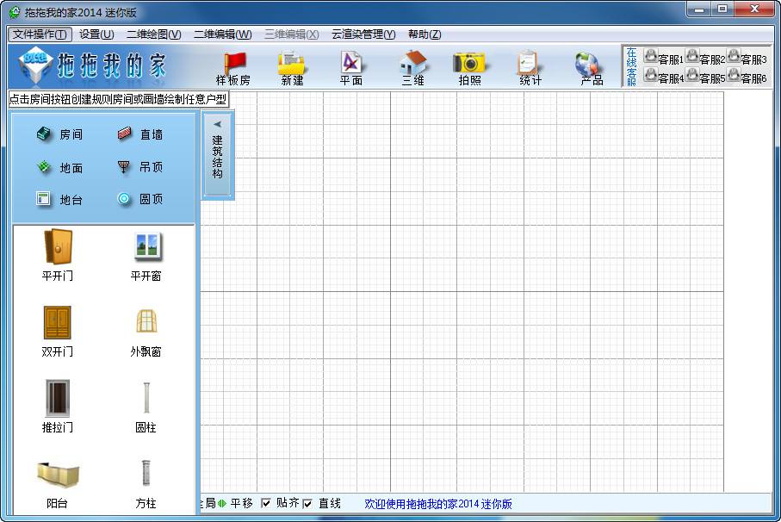This screenshot has height=522, width=781.
Task: Contact online support 客服3
Action: point(747,58)
